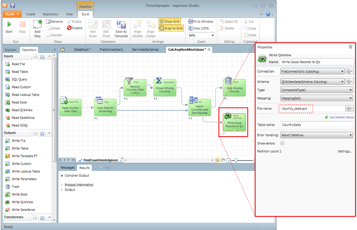Click the green Start run icon
The image size is (357, 230).
pos(9,24)
